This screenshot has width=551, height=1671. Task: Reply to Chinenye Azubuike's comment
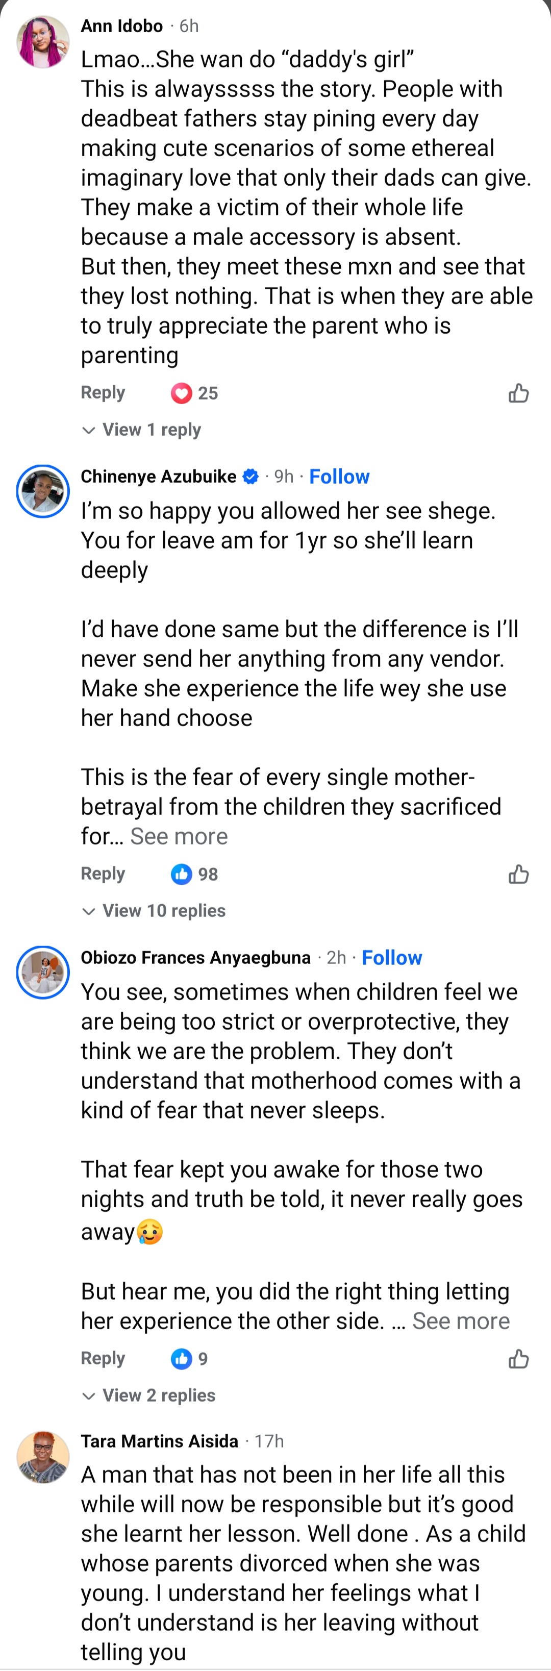[103, 874]
